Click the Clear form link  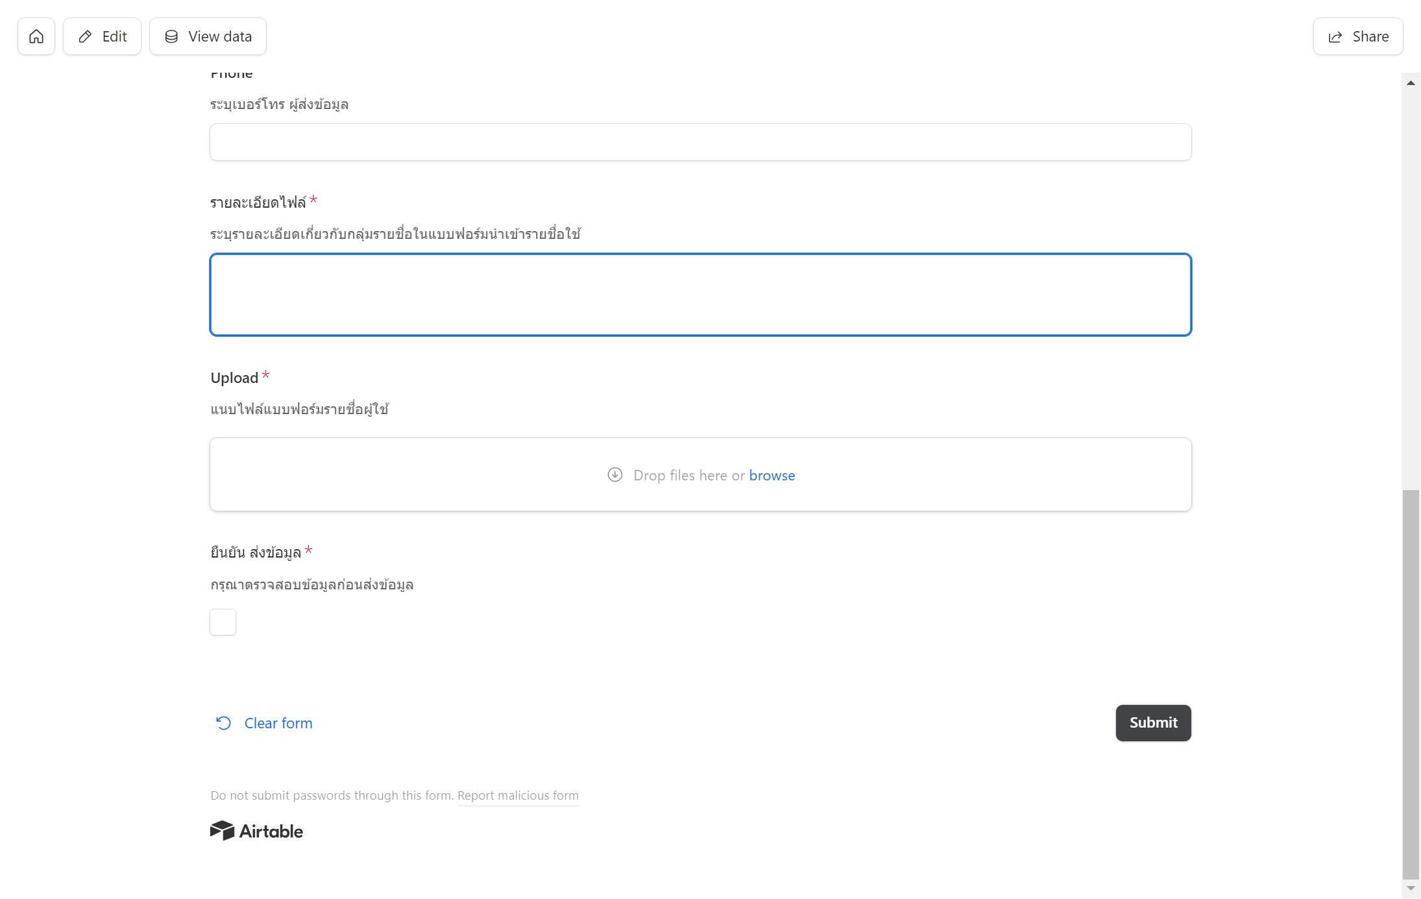(278, 723)
